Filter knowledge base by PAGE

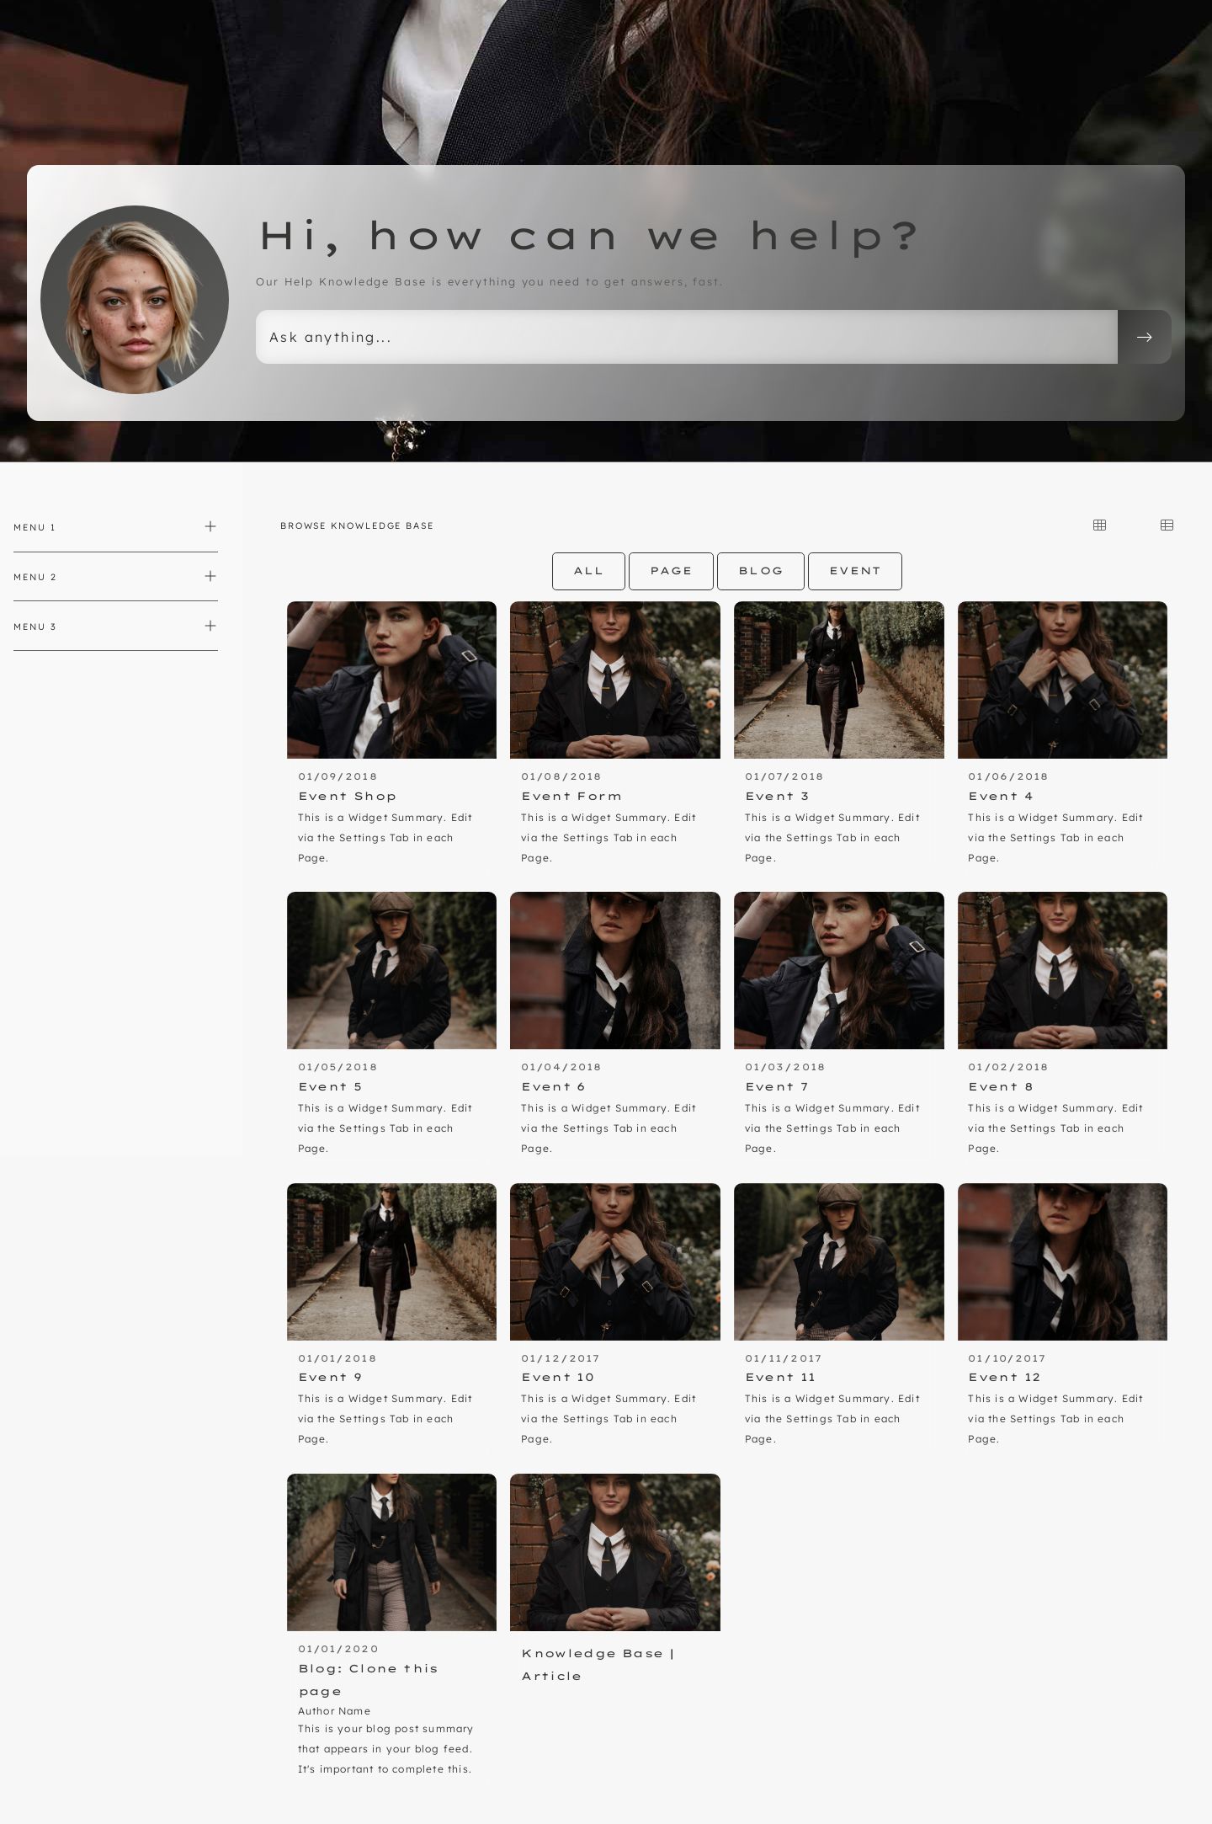[x=671, y=571]
